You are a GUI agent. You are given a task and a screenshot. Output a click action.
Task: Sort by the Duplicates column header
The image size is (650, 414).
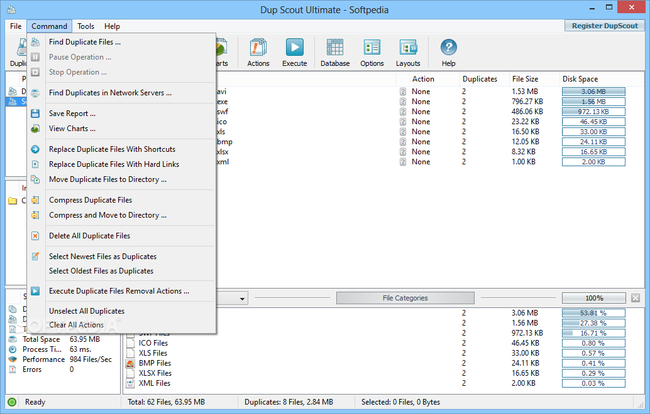click(484, 79)
